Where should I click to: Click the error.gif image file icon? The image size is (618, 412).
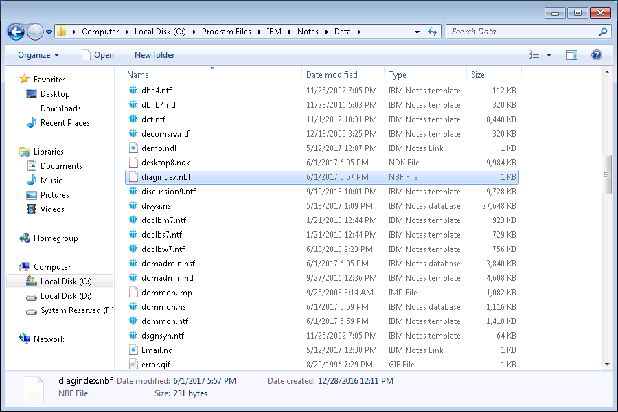pos(133,365)
